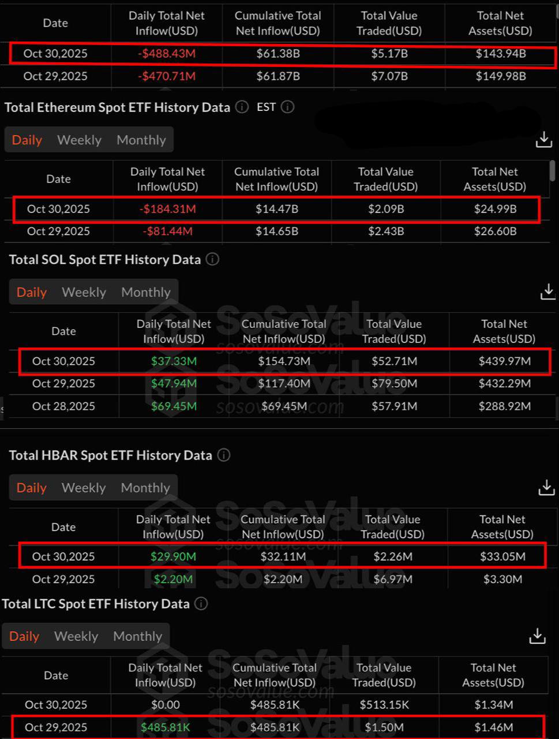
Task: Switch Ethereum ETF table to Monthly
Action: pyautogui.click(x=141, y=140)
